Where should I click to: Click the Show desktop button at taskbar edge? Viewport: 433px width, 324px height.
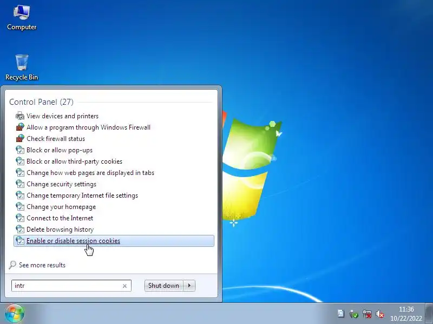(429, 314)
